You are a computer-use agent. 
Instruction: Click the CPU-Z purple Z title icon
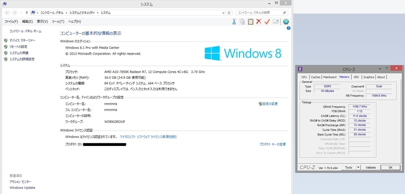pyautogui.click(x=300, y=69)
